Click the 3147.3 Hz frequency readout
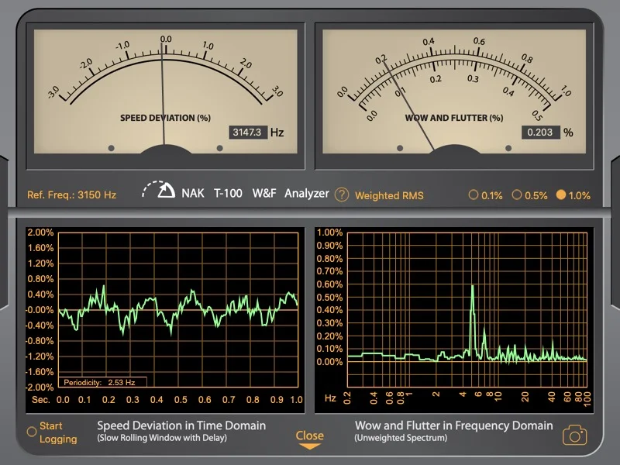Screen dimensions: 620x465 [x=248, y=133]
